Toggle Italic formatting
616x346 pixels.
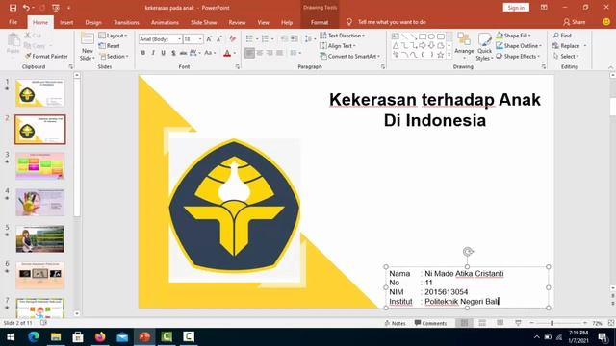153,53
